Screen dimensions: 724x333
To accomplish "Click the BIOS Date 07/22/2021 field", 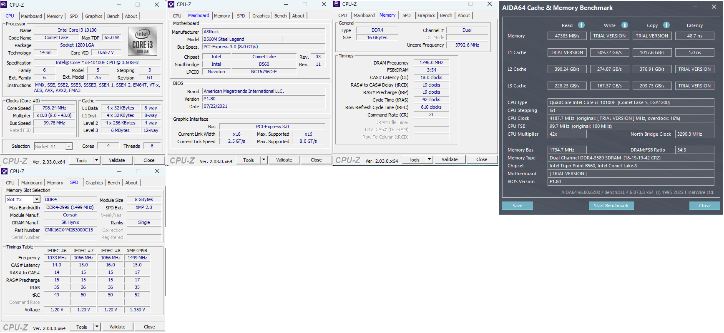I will 264,106.
